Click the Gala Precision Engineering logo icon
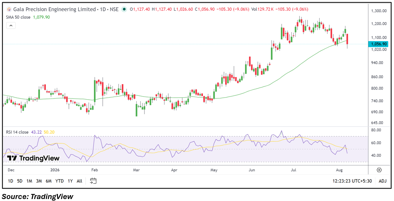The height and width of the screenshot is (201, 394). (x=9, y=9)
